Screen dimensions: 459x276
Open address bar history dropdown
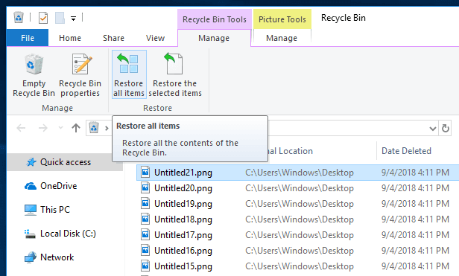click(x=432, y=129)
